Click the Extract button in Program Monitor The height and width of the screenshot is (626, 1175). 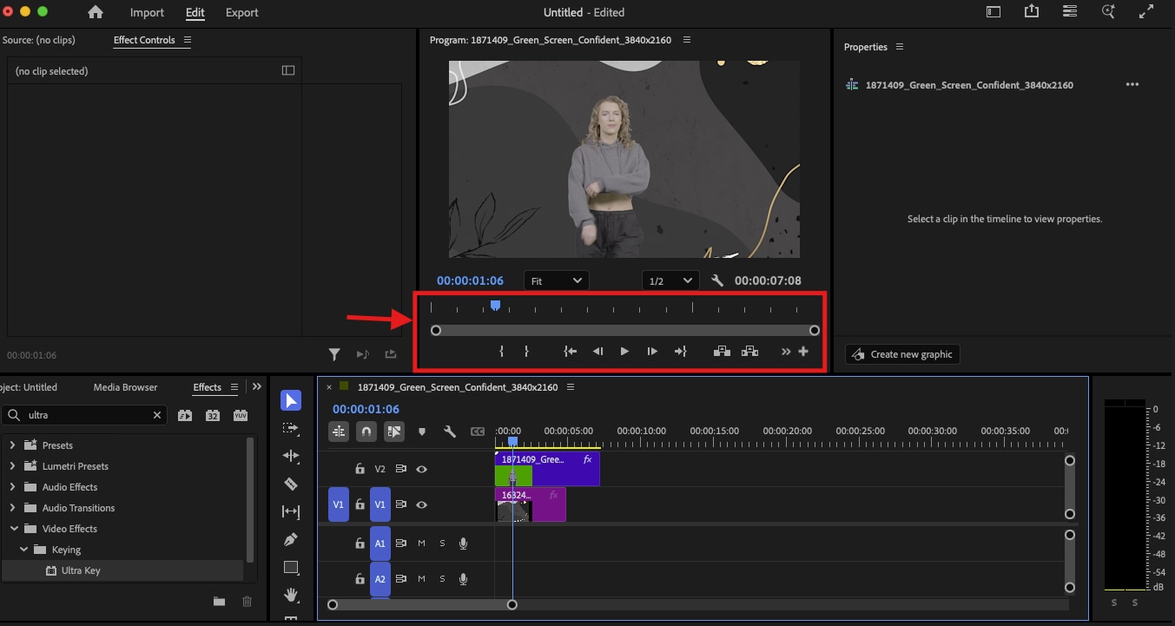pos(750,352)
